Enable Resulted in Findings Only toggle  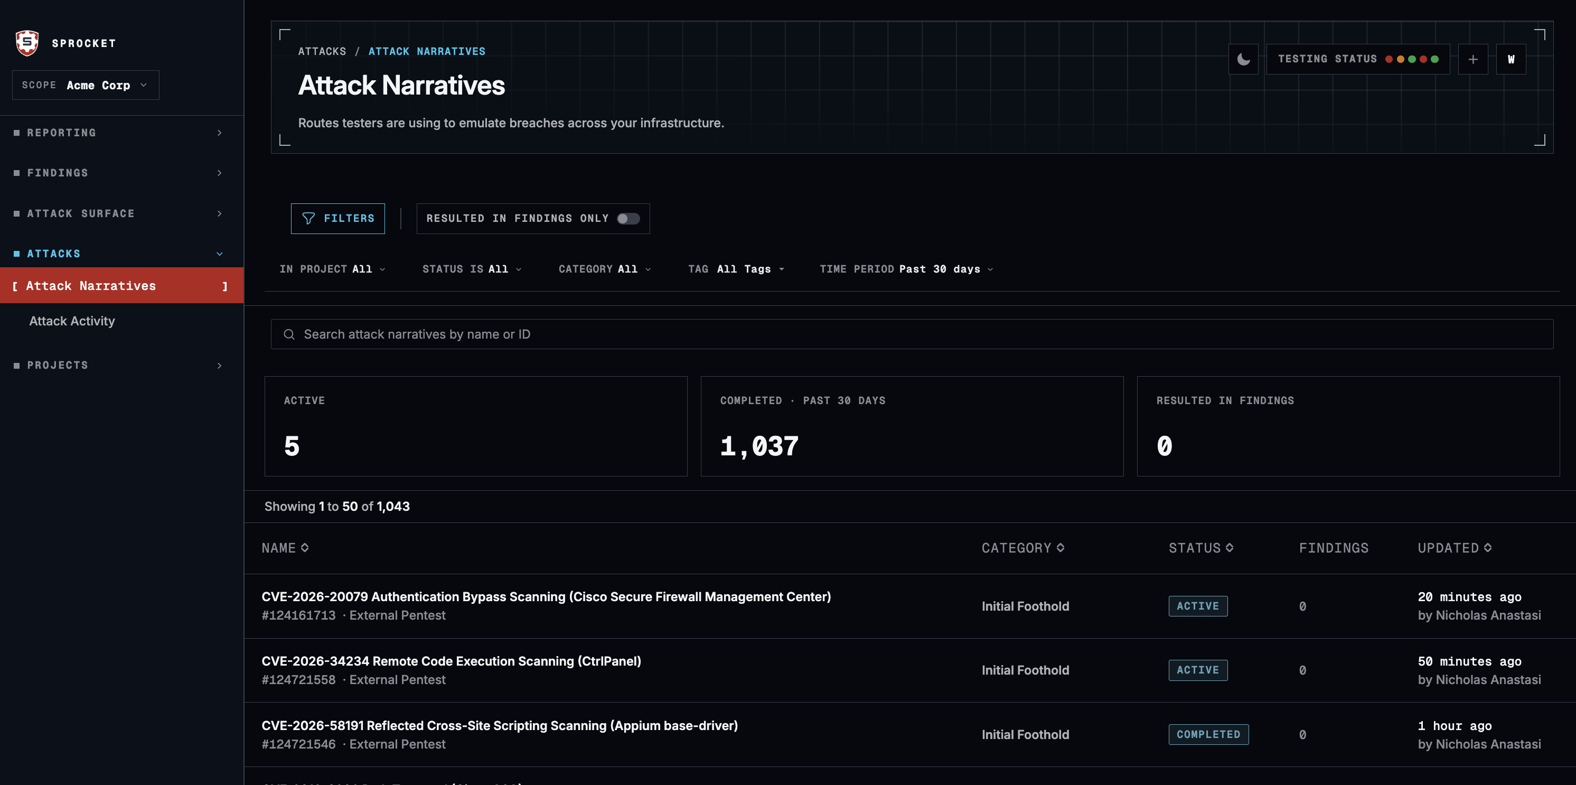(x=628, y=218)
